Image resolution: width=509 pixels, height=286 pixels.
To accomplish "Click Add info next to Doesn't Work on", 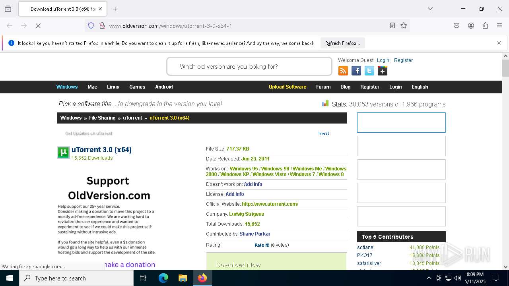I will point(253,184).
